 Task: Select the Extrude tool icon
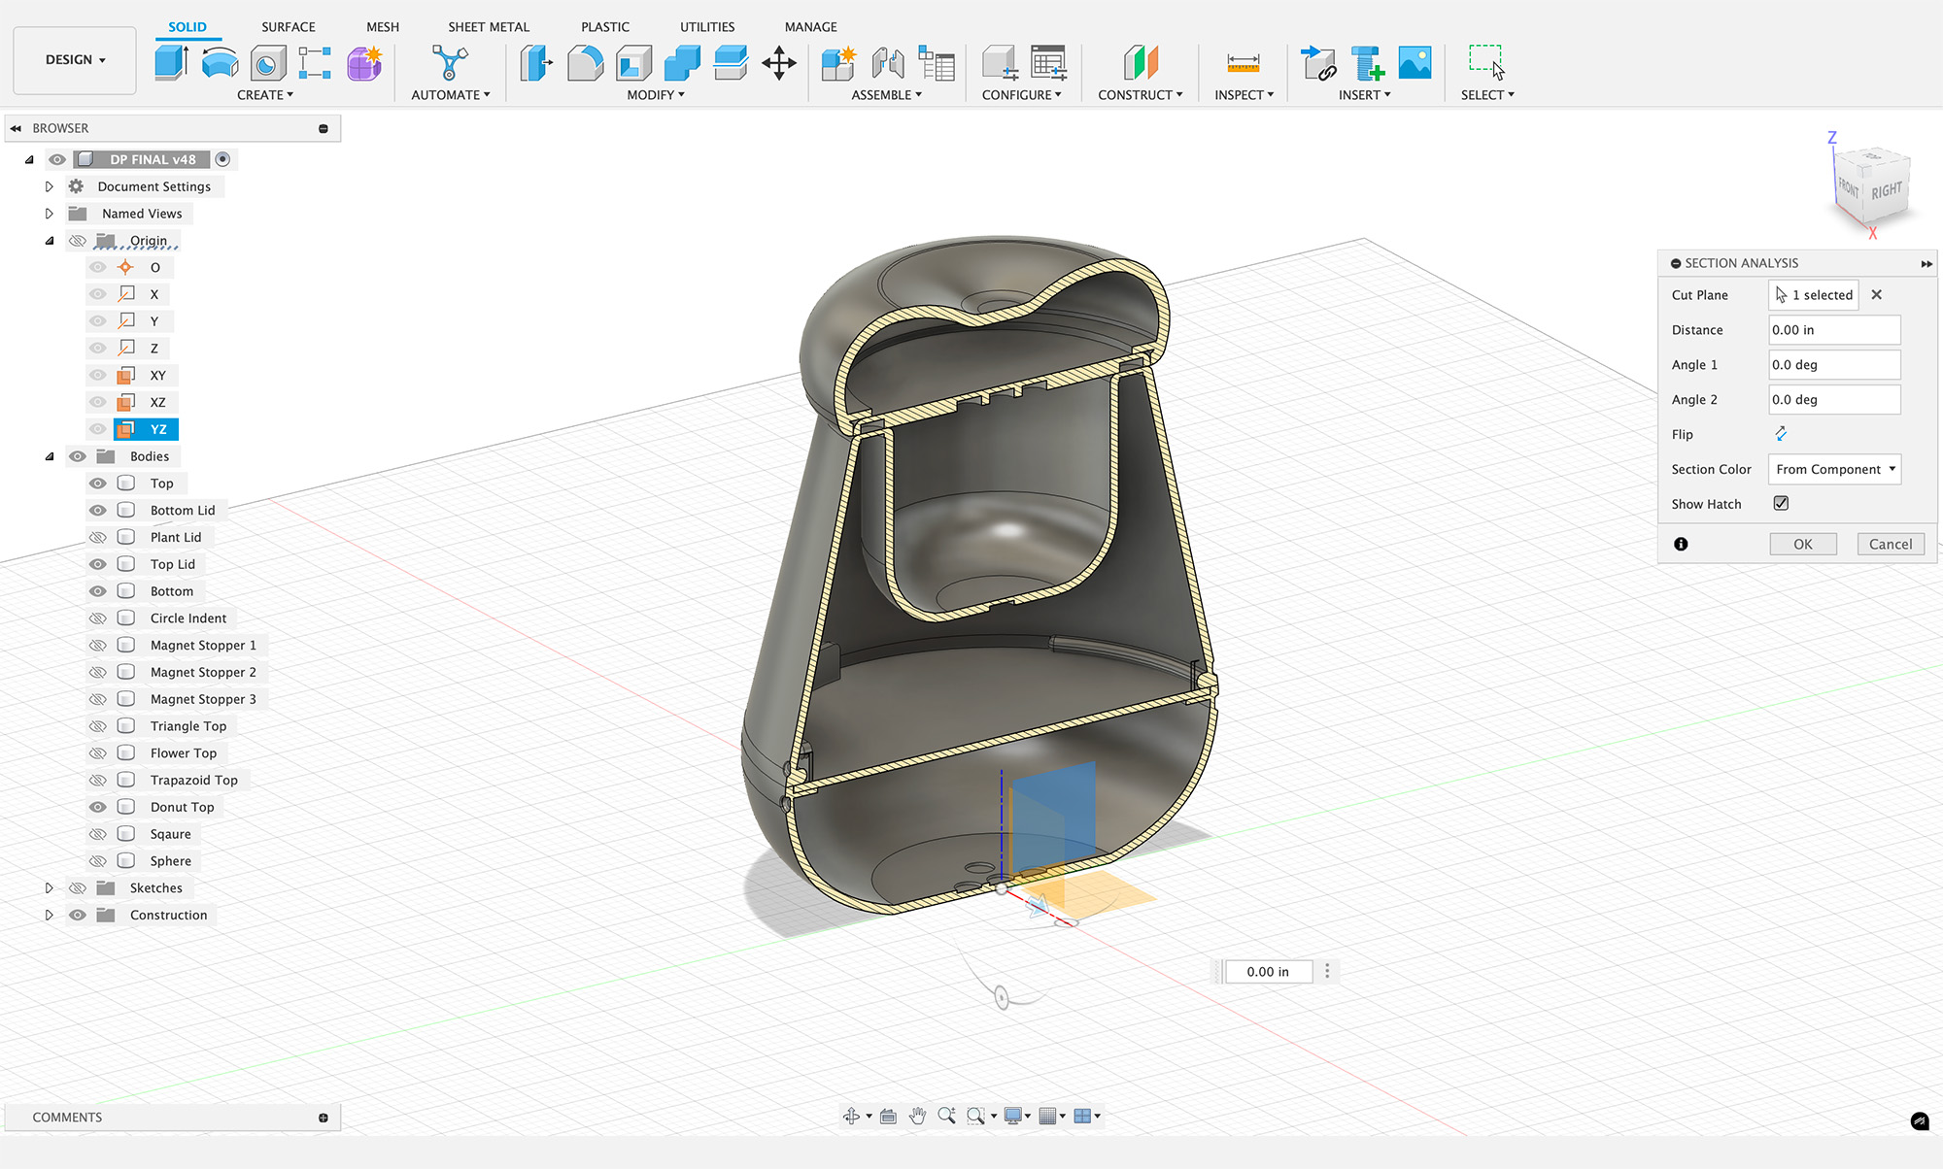171,63
